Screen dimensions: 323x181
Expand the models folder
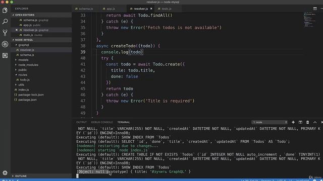point(41,60)
